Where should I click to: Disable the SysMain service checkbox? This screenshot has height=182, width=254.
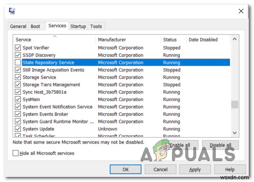pos(17,100)
